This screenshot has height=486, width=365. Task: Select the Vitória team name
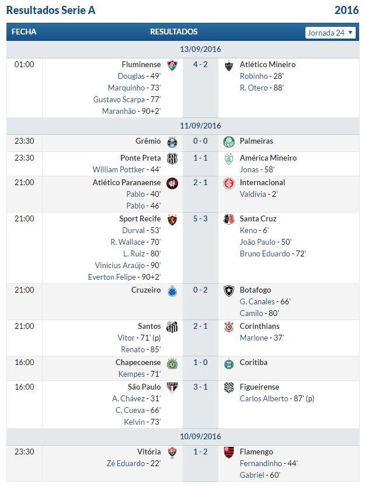coord(149,452)
